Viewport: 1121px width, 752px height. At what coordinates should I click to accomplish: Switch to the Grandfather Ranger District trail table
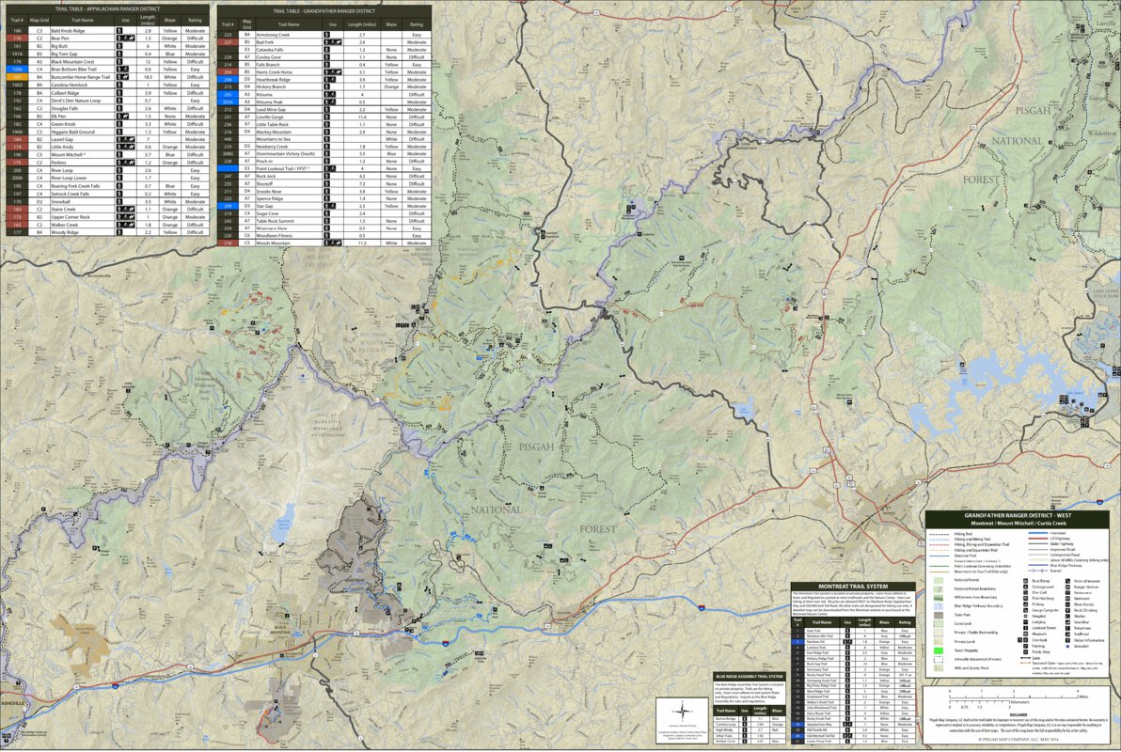324,10
